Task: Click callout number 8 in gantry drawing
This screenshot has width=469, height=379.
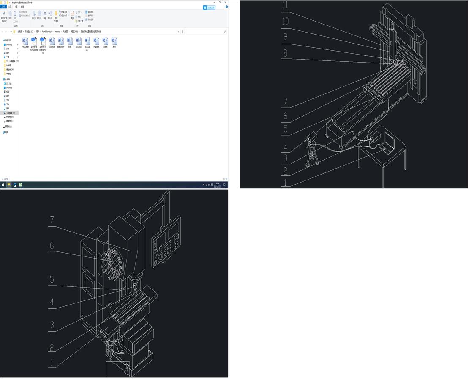Action: point(285,53)
